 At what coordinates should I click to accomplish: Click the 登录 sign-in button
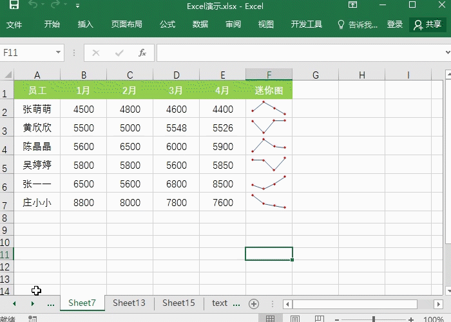395,24
